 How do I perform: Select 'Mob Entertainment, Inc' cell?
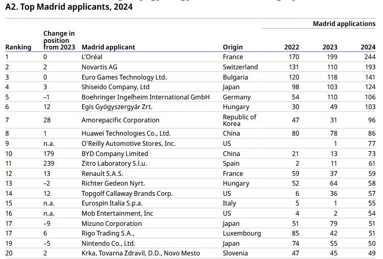117,214
